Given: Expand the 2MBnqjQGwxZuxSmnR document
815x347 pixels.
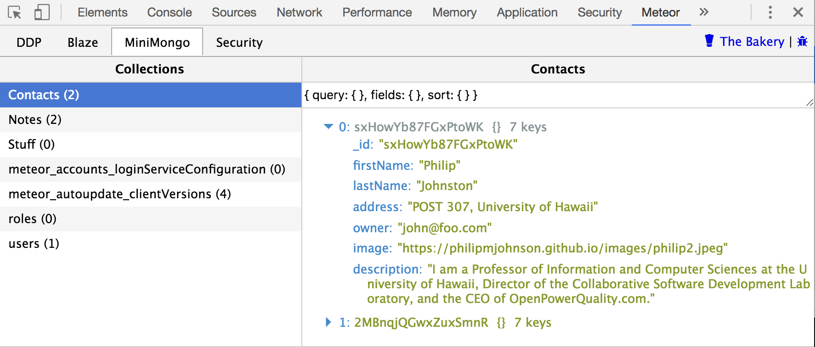Looking at the screenshot, I should pos(328,322).
